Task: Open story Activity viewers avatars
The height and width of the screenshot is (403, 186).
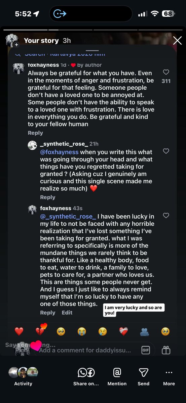Action: tap(23, 372)
